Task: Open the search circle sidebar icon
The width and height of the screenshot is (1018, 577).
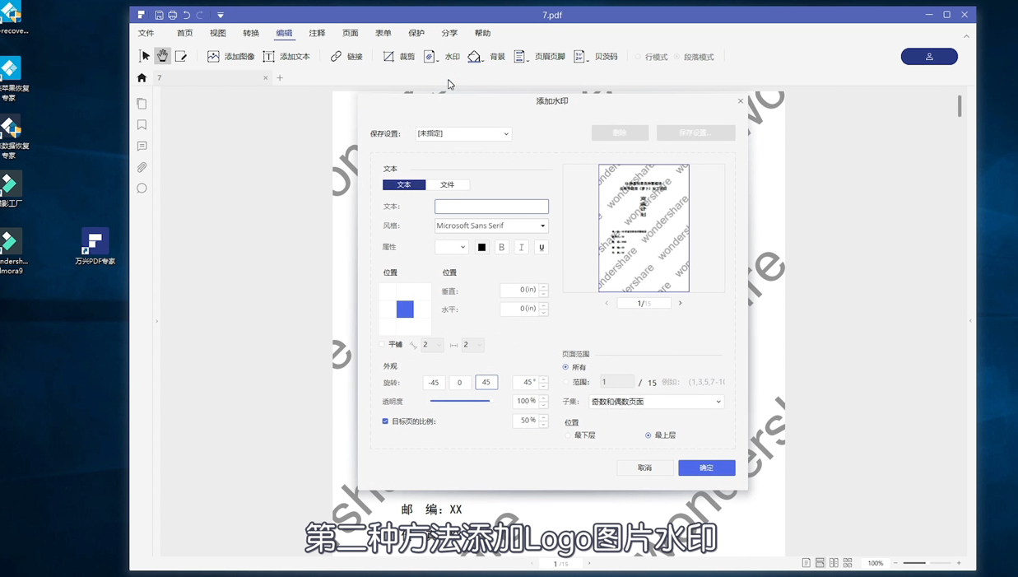Action: pyautogui.click(x=142, y=188)
